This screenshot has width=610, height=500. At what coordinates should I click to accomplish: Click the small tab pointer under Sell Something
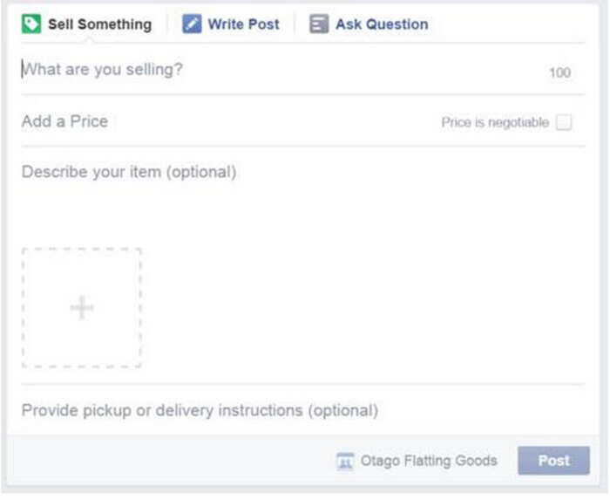(x=89, y=40)
